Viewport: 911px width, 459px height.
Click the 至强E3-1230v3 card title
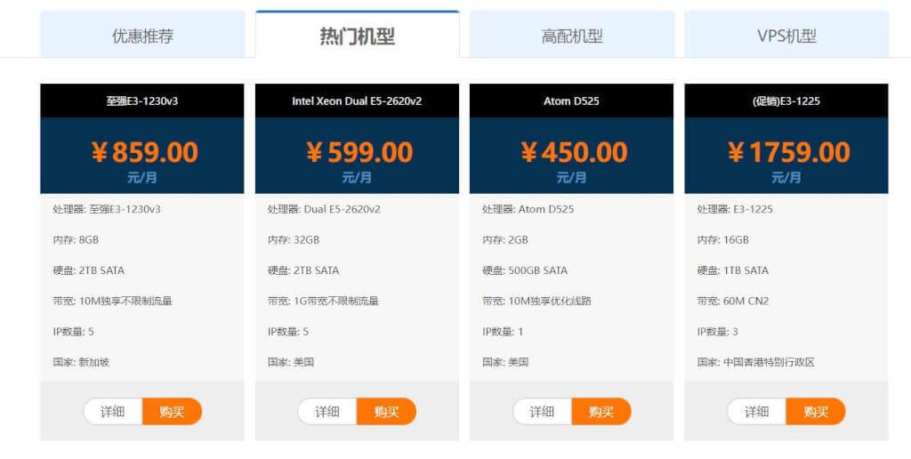(142, 101)
